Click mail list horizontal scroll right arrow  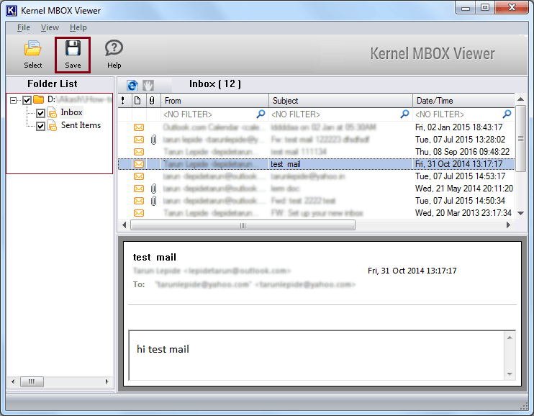coord(509,225)
